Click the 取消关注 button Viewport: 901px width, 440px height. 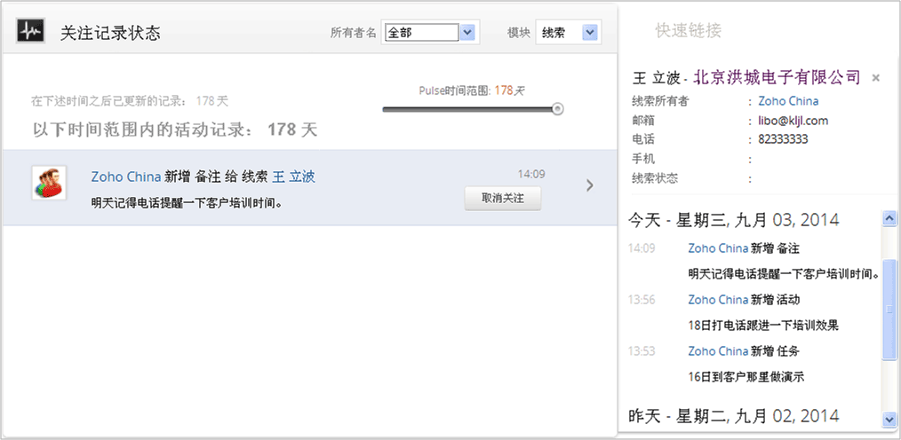(503, 199)
